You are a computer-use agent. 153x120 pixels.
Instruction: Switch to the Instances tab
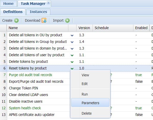[x=38, y=12]
